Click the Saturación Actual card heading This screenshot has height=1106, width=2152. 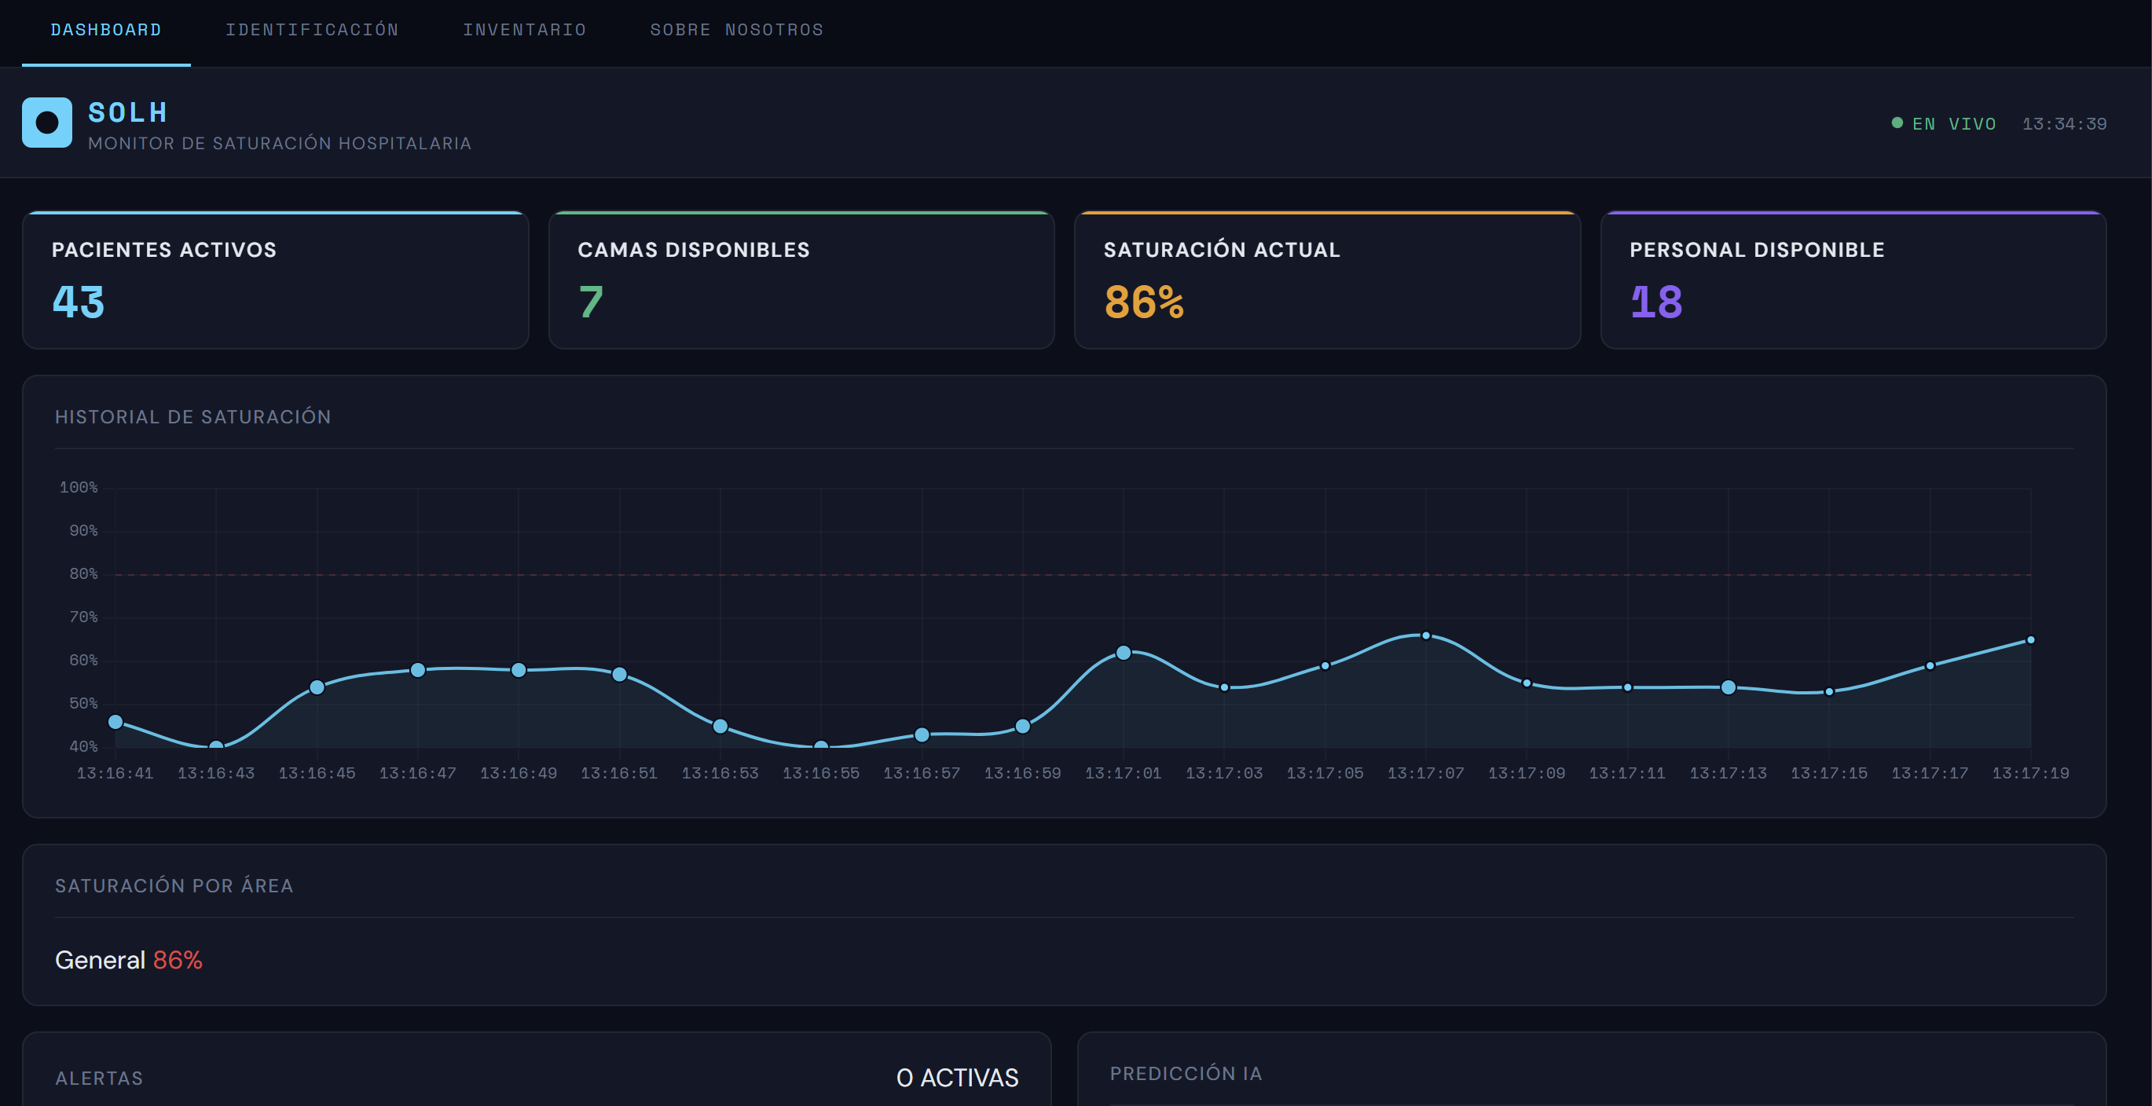[1222, 250]
